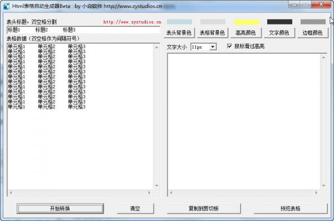Click down arrow of output area vertical scrollbar
Image resolution: width=334 pixels, height=221 pixels.
pyautogui.click(x=323, y=185)
